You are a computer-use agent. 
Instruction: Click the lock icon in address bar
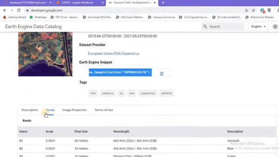[x=27, y=10]
